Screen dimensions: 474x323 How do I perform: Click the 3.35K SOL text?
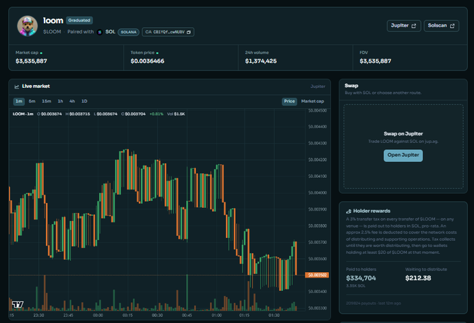[355, 286]
